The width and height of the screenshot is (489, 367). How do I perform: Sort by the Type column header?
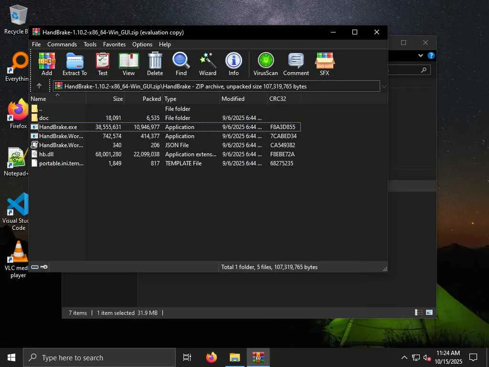pyautogui.click(x=191, y=98)
